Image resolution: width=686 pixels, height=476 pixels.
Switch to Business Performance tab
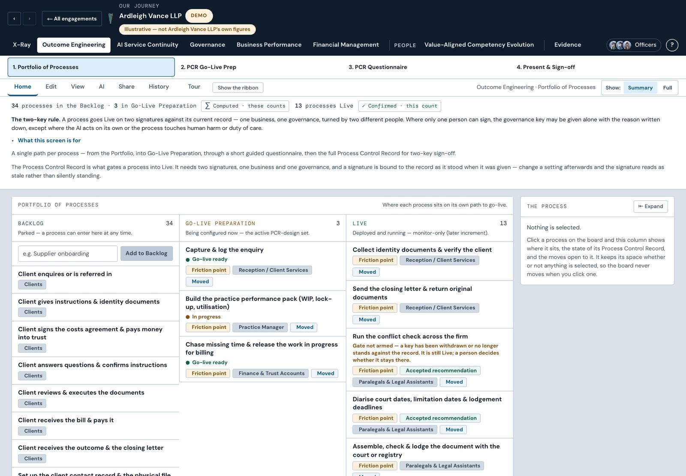(x=269, y=45)
